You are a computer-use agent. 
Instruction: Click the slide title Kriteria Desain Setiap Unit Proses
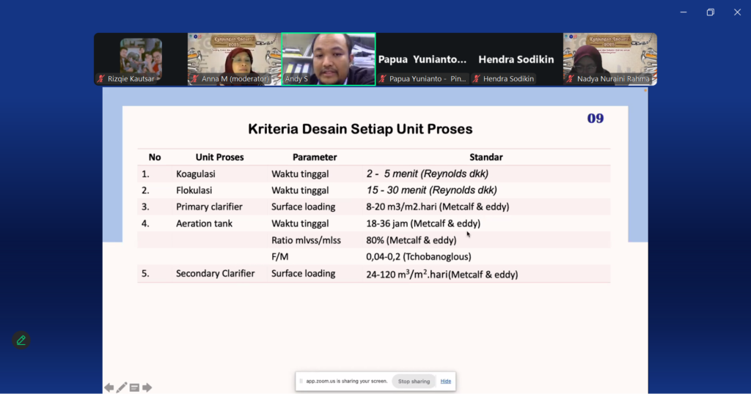pos(360,130)
